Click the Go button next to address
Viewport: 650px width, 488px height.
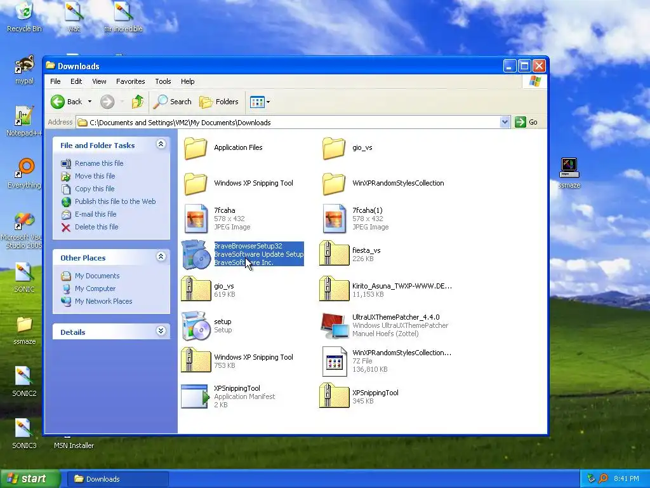526,122
